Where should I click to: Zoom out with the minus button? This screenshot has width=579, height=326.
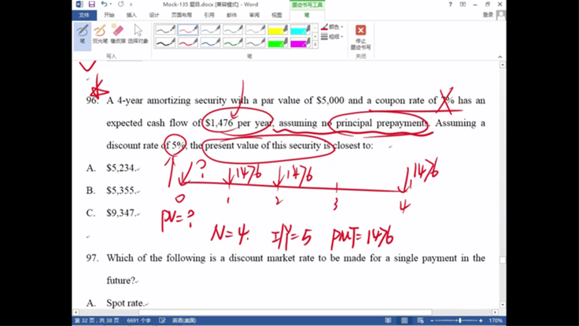(x=432, y=320)
